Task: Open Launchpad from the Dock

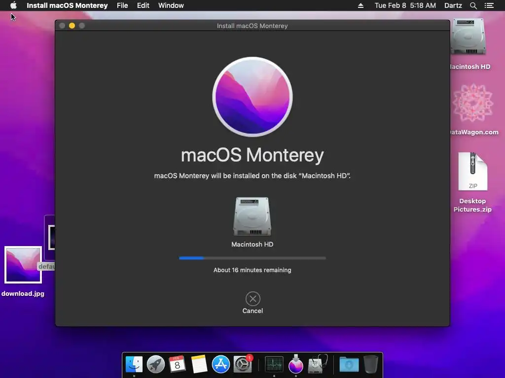Action: click(155, 364)
